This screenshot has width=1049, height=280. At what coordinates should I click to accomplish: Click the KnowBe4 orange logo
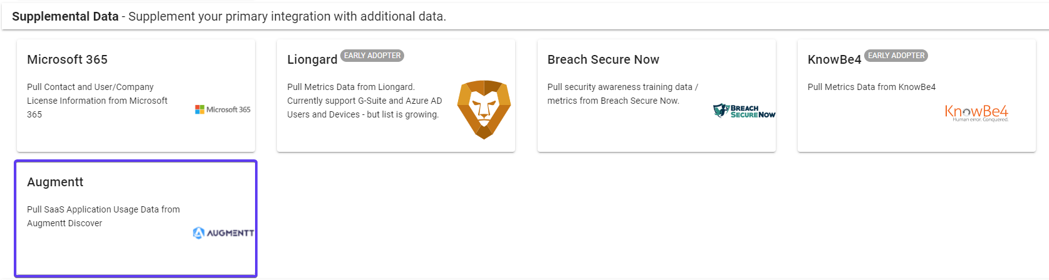[x=976, y=112]
